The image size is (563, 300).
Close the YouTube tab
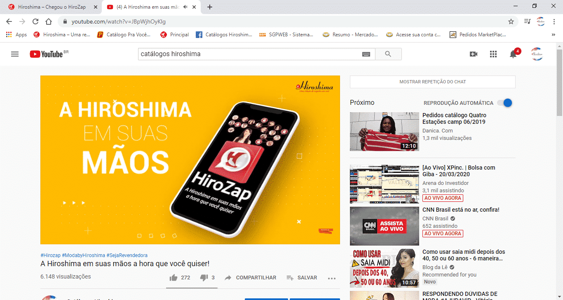(194, 7)
